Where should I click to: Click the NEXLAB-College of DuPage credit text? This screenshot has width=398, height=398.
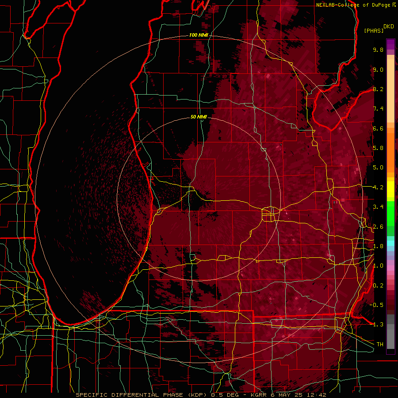pyautogui.click(x=356, y=5)
